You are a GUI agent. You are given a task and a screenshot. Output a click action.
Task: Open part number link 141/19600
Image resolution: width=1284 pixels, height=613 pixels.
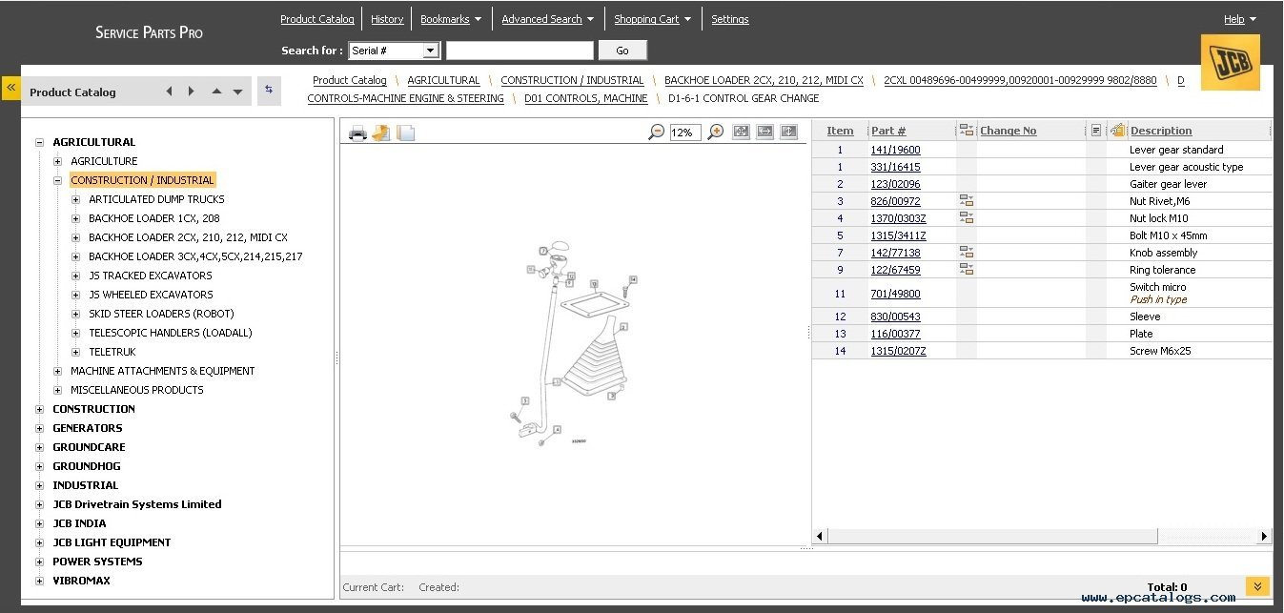(895, 150)
